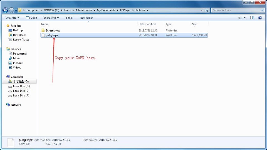Click the Network icon in sidebar
The image size is (267, 150).
coord(8,105)
